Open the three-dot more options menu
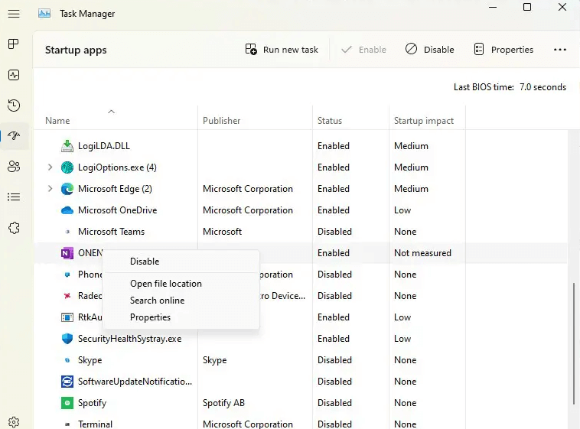The width and height of the screenshot is (580, 429). (560, 50)
